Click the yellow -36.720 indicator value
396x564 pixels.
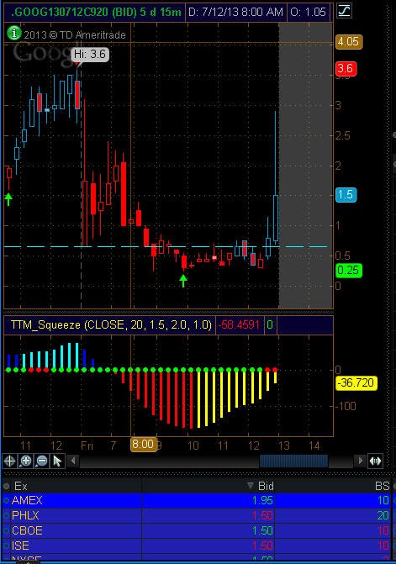point(356,382)
